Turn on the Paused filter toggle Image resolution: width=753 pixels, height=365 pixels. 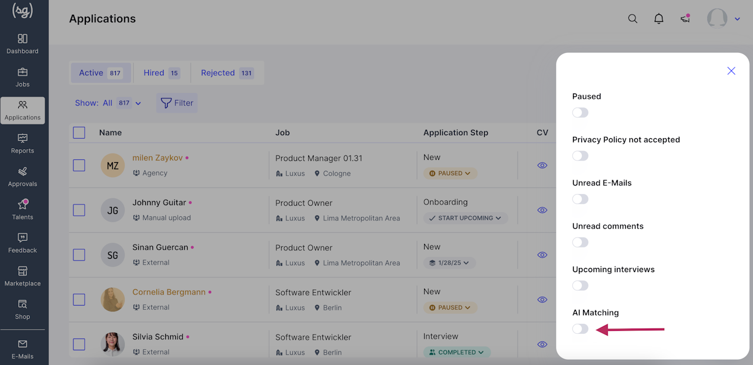pyautogui.click(x=580, y=112)
